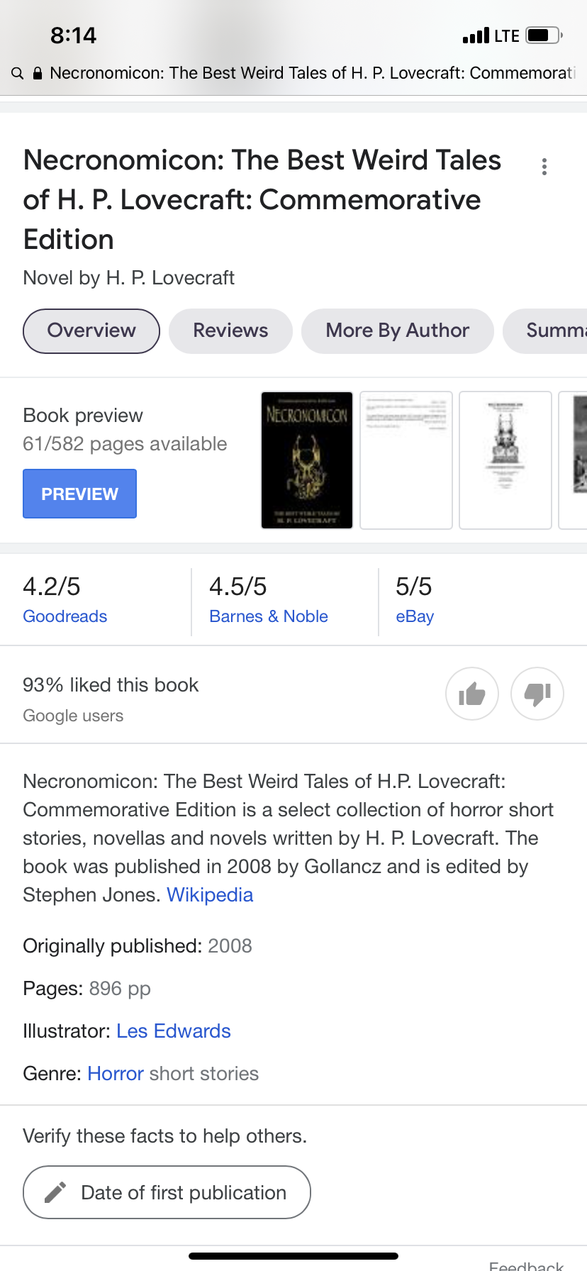Tap the 'Pages: 896 pp' line
The width and height of the screenshot is (587, 1271).
coord(87,989)
